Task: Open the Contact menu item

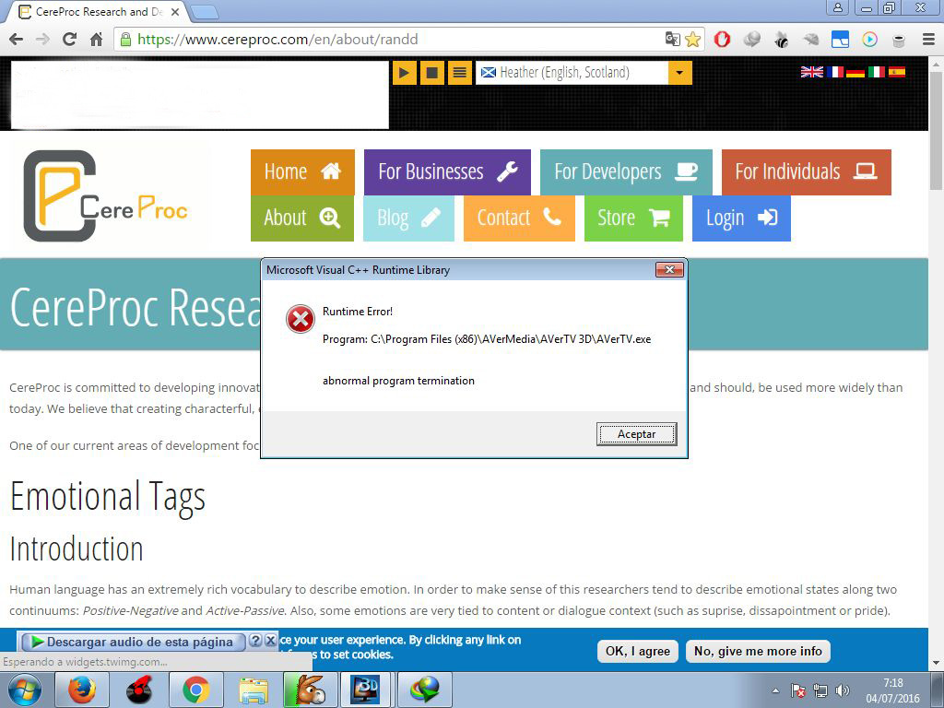Action: pyautogui.click(x=519, y=218)
